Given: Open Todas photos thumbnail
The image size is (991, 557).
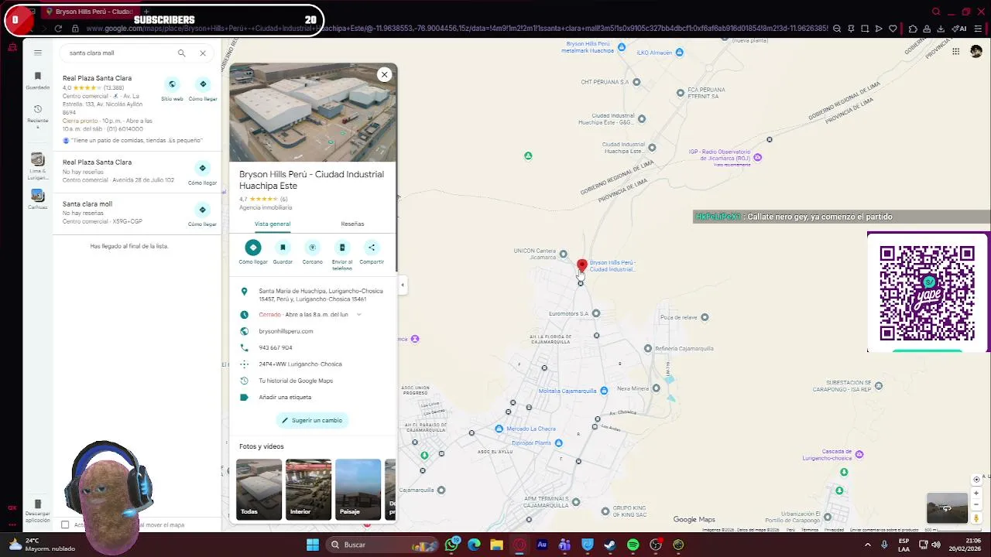Looking at the screenshot, I should click(259, 489).
